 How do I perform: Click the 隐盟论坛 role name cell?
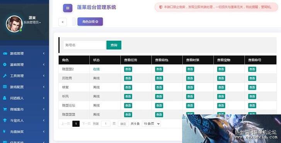[74, 106]
